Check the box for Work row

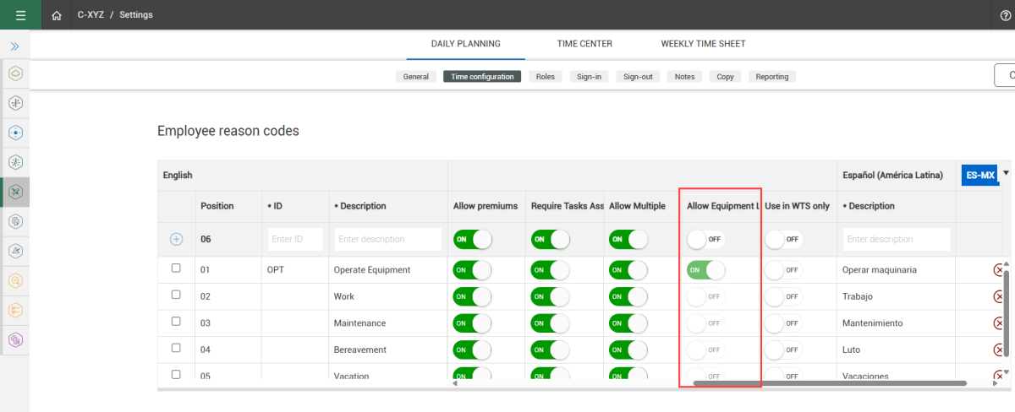[x=176, y=295]
